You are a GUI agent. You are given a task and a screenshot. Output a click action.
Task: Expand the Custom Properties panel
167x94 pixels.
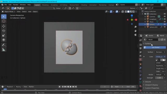click(152, 88)
